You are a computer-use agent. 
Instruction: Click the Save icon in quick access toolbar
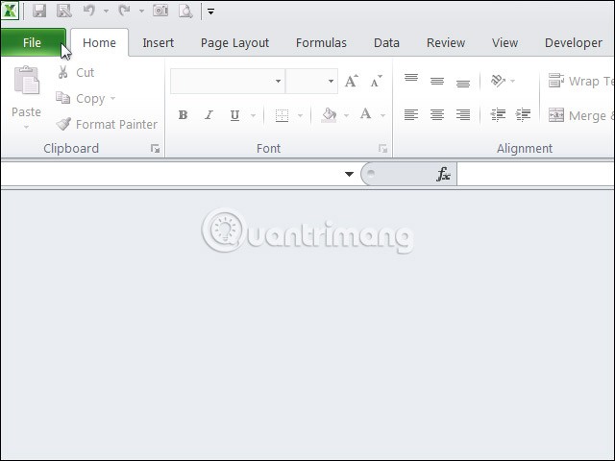coord(39,12)
